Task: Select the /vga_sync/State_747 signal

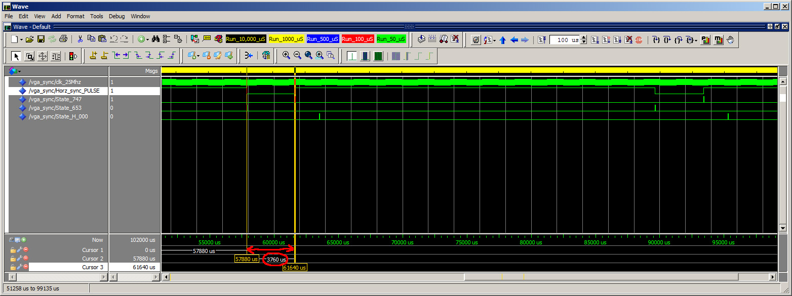Action: click(55, 99)
